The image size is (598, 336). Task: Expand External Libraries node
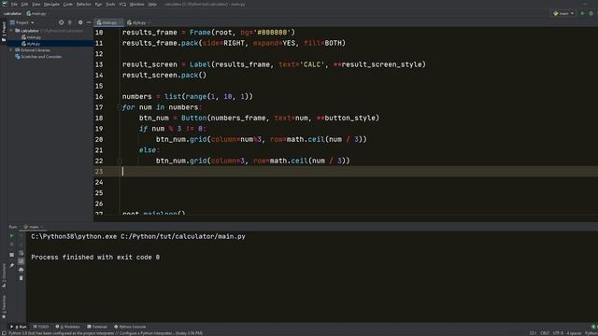pyautogui.click(x=11, y=49)
